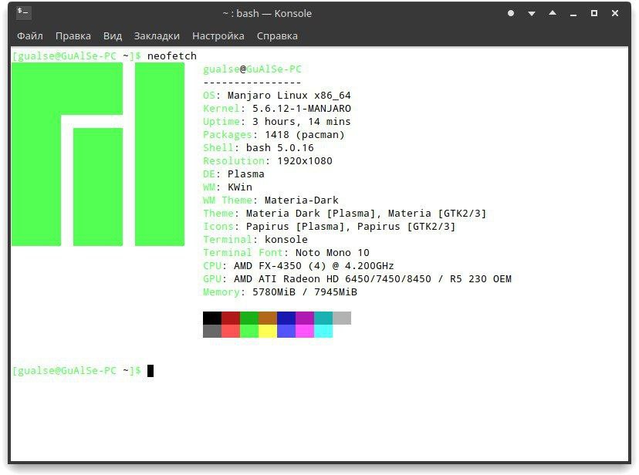Click the dark red color block
Screen dimensions: 639x475
[x=231, y=318]
